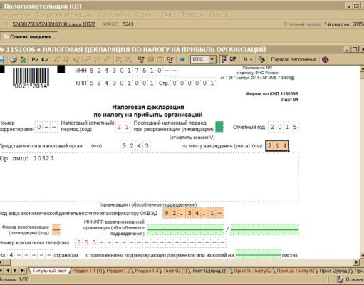The image size is (364, 285).
Task: Click the ОКВЭД field 92.34.1
Action: pos(193,213)
